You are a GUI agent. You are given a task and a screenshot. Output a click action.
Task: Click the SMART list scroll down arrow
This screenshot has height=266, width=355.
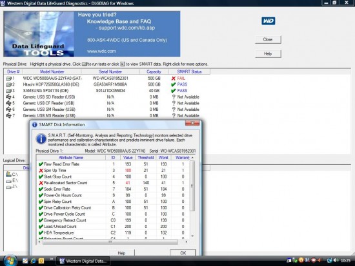coord(192,236)
